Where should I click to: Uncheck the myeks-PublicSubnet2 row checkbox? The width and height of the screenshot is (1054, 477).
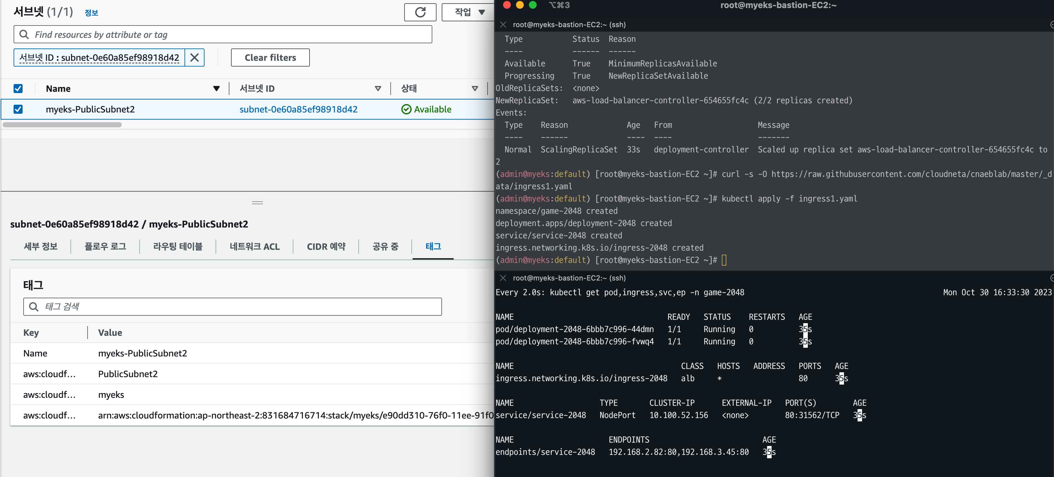[18, 109]
